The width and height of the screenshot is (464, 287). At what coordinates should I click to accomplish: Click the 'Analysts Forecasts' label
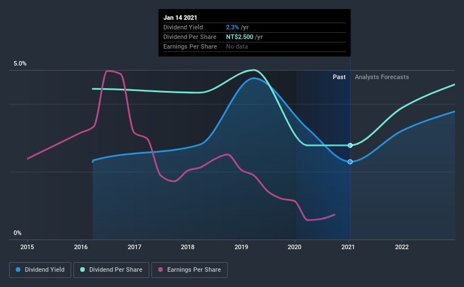(x=381, y=77)
